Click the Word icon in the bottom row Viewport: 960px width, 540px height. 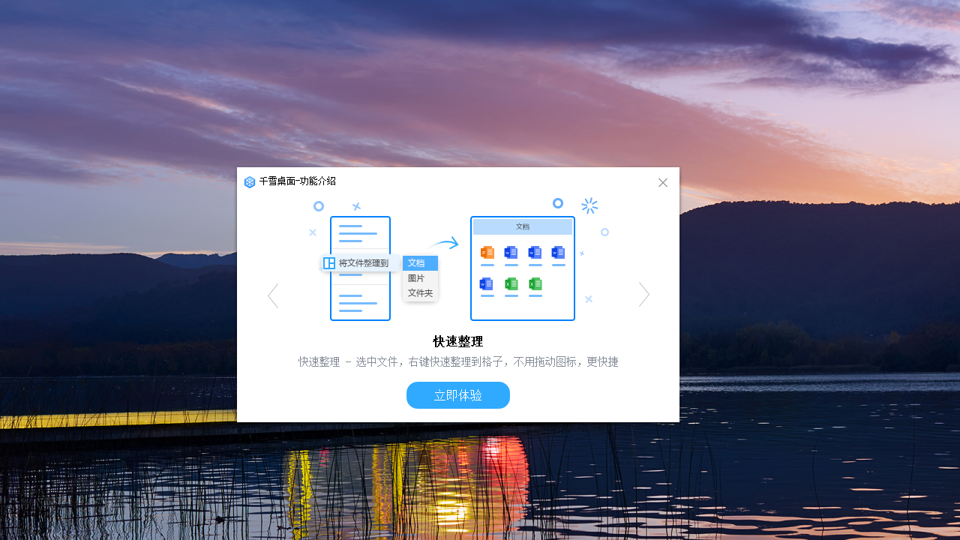pos(487,284)
